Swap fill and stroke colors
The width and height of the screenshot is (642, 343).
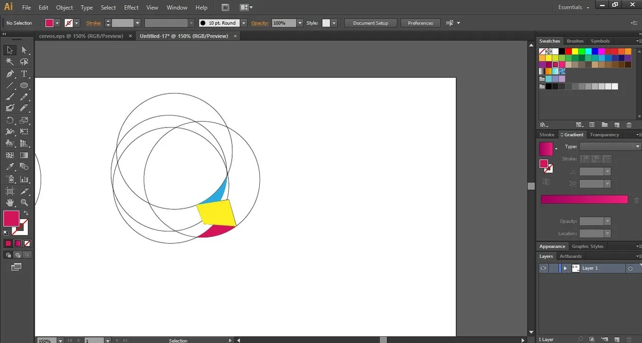26,213
